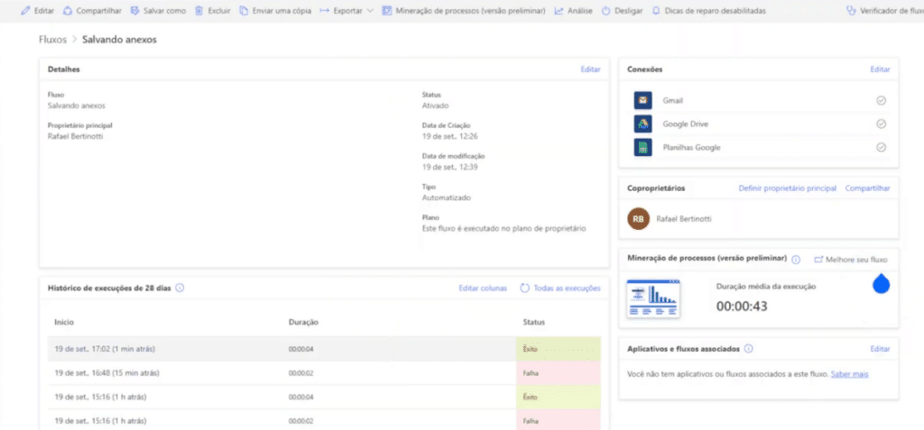Click status checkmark next to Planilhas Google

click(881, 148)
